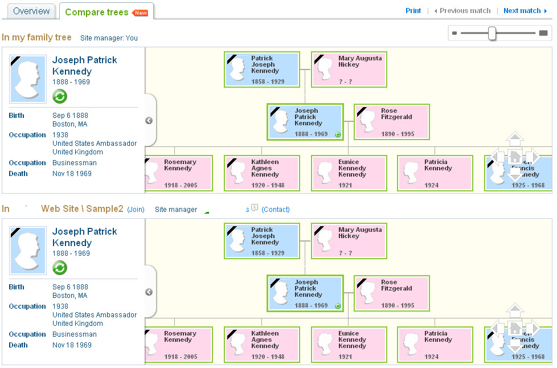Open the Contact link for the site manager
This screenshot has height=368, width=557.
tap(276, 210)
